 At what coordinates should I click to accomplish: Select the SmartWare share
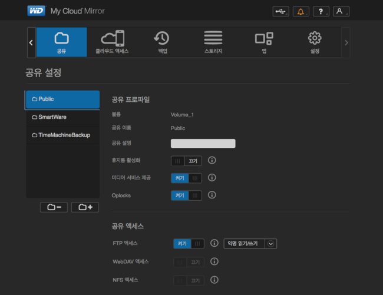[63, 117]
